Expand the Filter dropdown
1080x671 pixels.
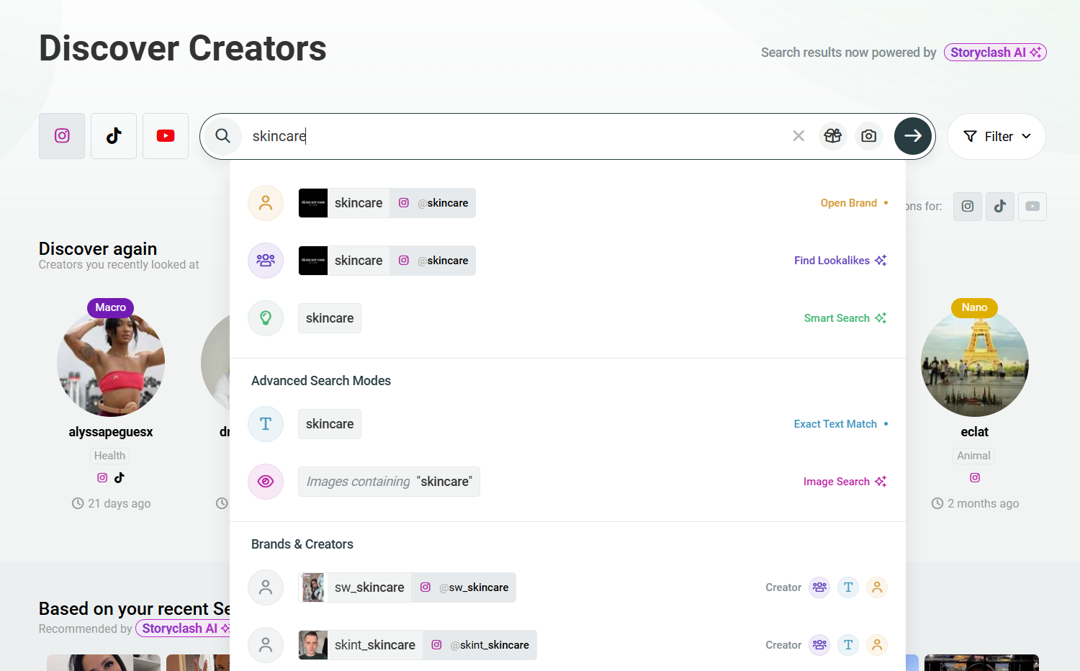pos(996,135)
